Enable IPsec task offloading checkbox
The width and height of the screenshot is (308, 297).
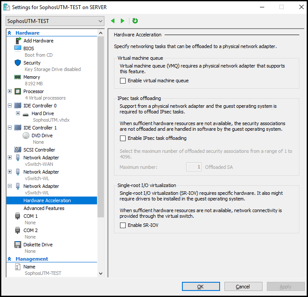click(x=123, y=138)
